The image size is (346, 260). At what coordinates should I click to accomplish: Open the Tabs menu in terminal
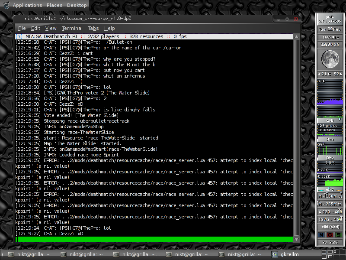[93, 28]
